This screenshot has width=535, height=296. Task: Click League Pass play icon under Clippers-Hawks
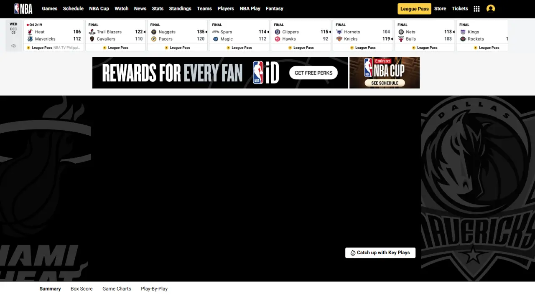pos(290,48)
